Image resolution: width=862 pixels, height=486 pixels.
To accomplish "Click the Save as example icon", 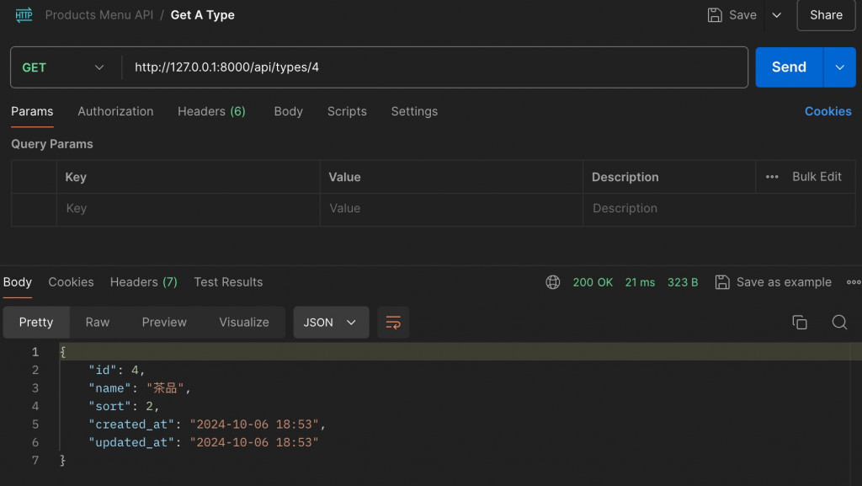I will (722, 282).
